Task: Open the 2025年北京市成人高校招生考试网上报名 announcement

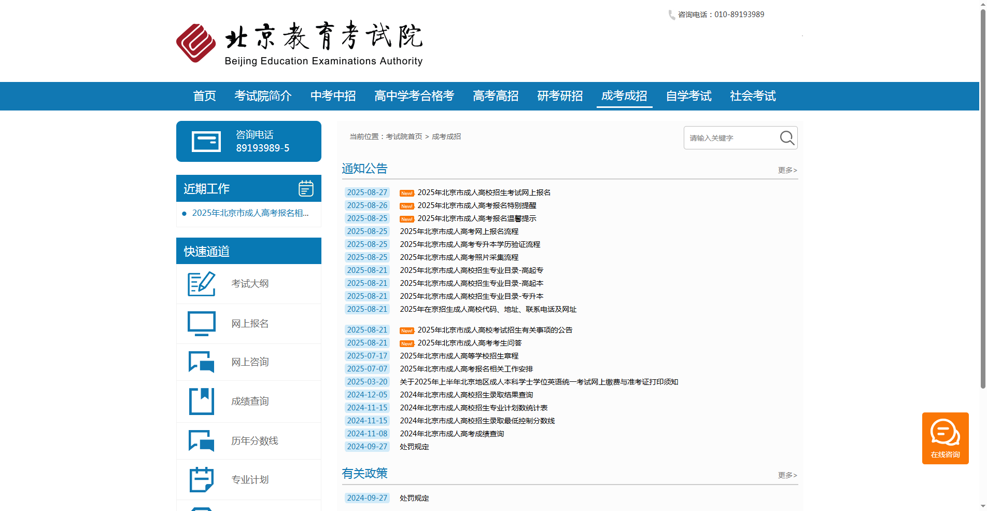Action: tap(483, 192)
